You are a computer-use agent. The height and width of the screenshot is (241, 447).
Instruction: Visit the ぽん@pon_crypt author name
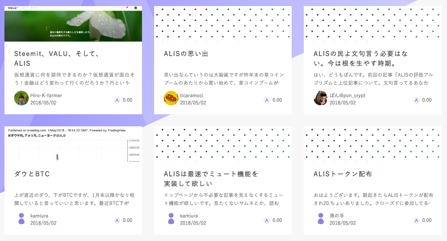(347, 96)
